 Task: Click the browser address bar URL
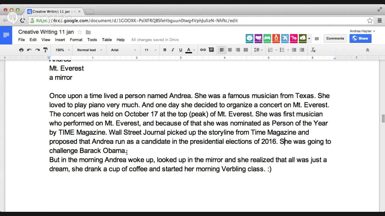click(x=137, y=21)
